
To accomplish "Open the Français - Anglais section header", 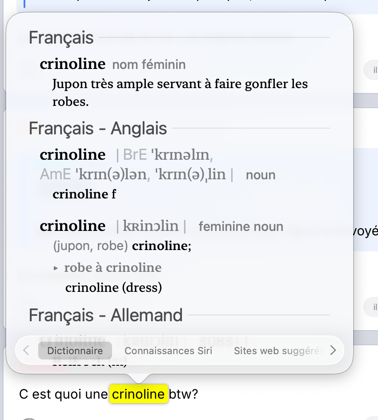I will tap(98, 129).
